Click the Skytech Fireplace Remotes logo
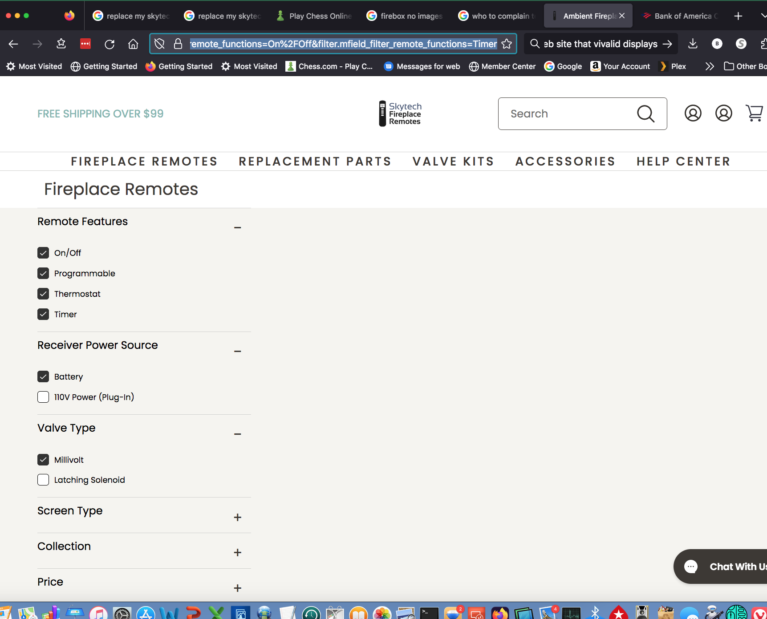 point(400,113)
